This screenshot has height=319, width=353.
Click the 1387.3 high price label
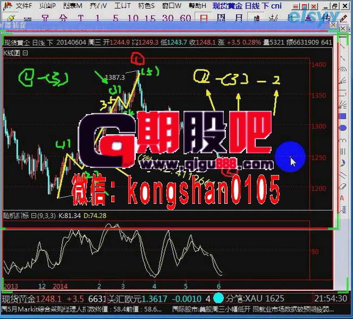(115, 78)
